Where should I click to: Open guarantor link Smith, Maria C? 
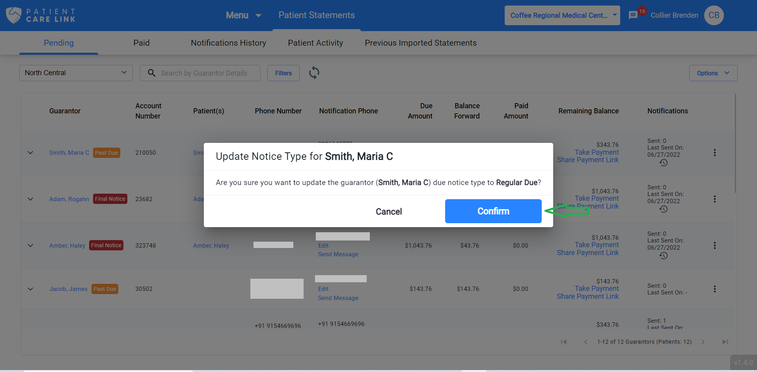pyautogui.click(x=69, y=153)
